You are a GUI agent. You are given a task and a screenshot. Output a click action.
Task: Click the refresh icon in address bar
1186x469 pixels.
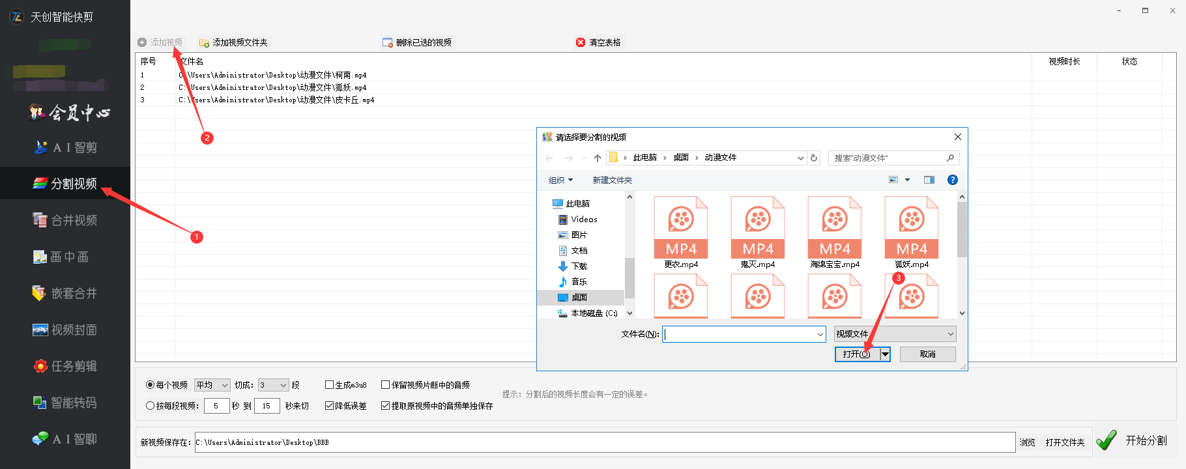point(814,158)
